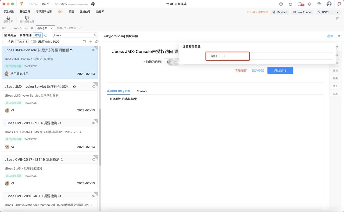This screenshot has height=212, width=344.
Task: Select corner checkmark on JBoss JMXInvokerServlet card
Action: tap(96, 84)
